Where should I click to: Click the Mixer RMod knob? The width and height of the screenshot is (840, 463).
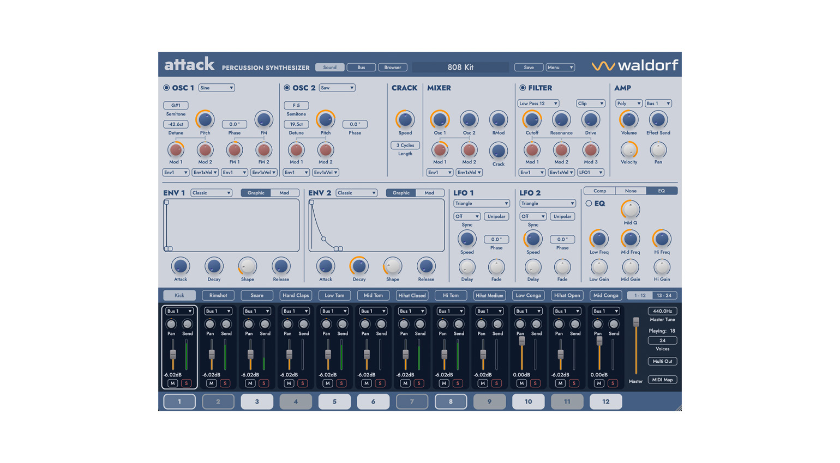pos(498,120)
